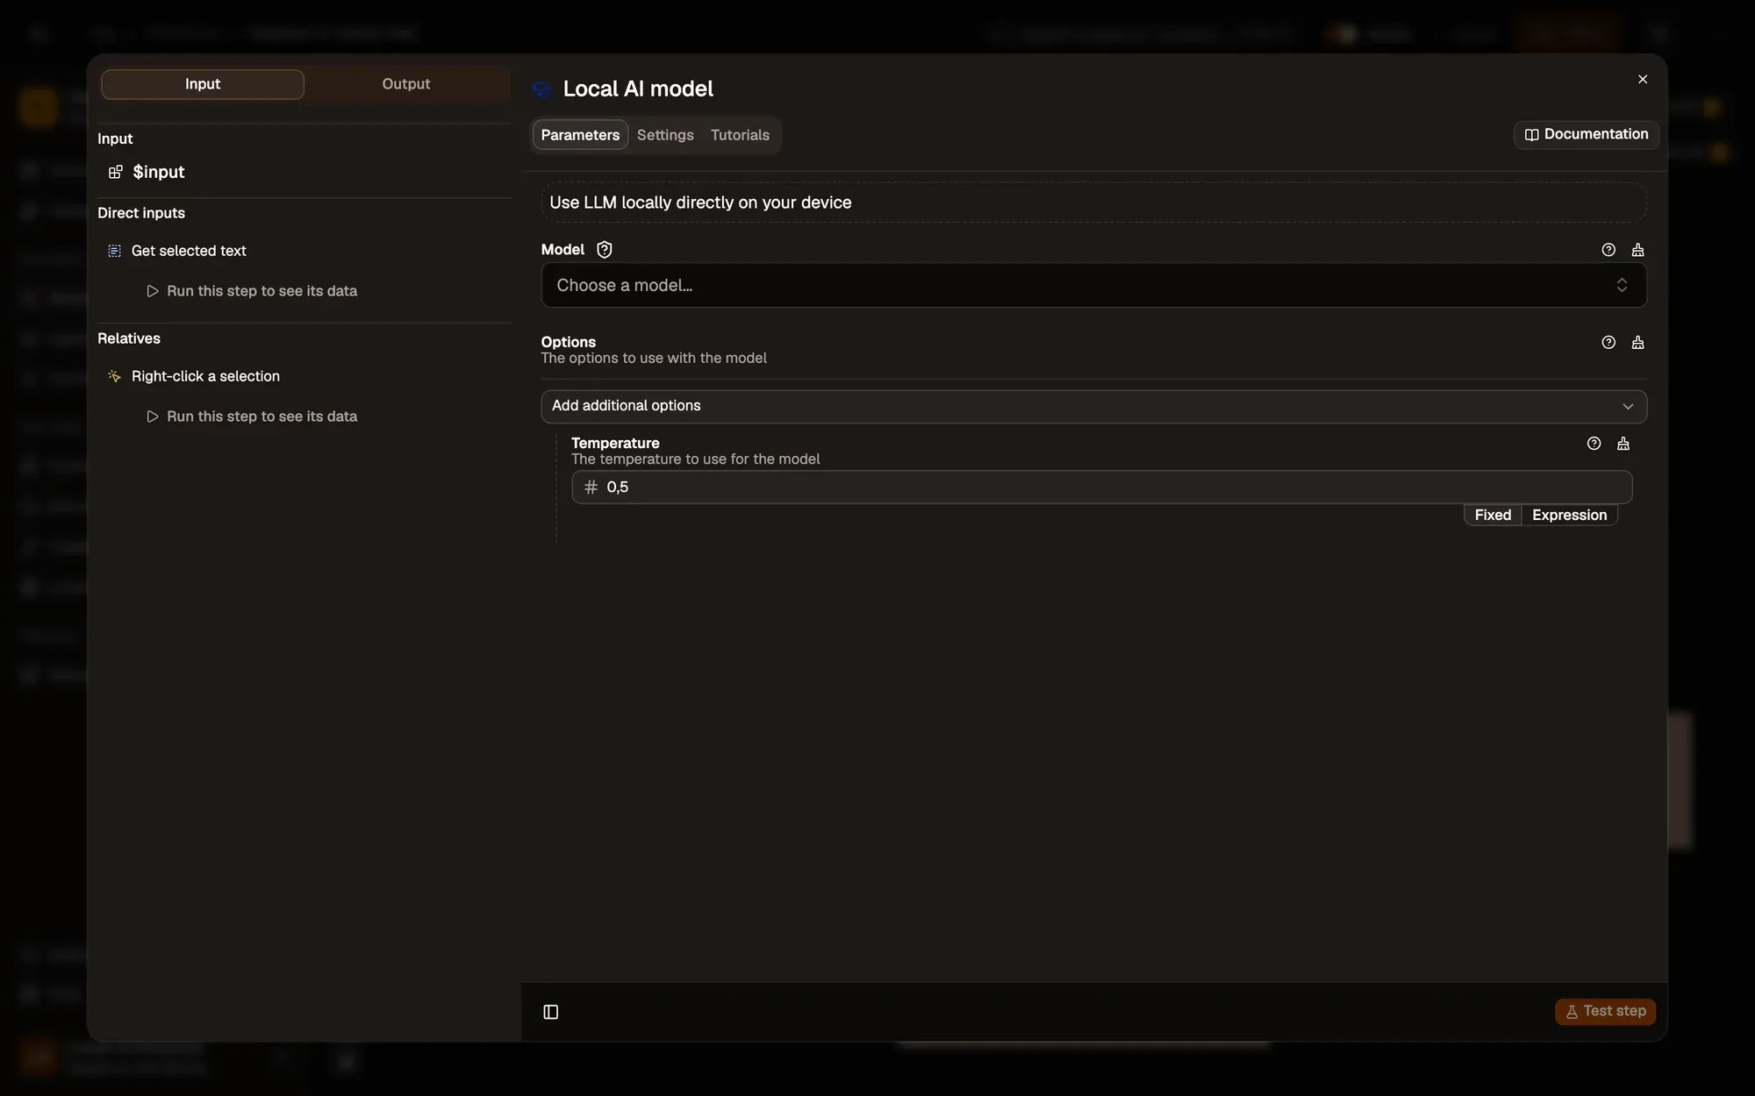Click the Temperature row right-edge icon beside help
Viewport: 1755px width, 1096px height.
pos(1623,444)
